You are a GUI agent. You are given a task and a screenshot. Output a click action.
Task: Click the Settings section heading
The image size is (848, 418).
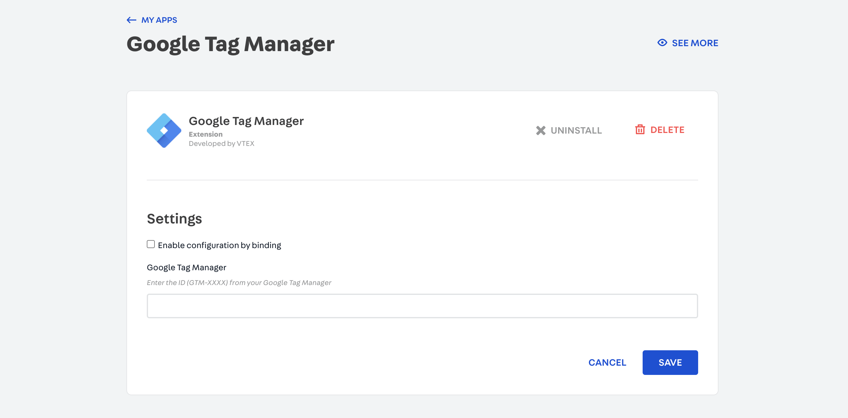tap(174, 219)
